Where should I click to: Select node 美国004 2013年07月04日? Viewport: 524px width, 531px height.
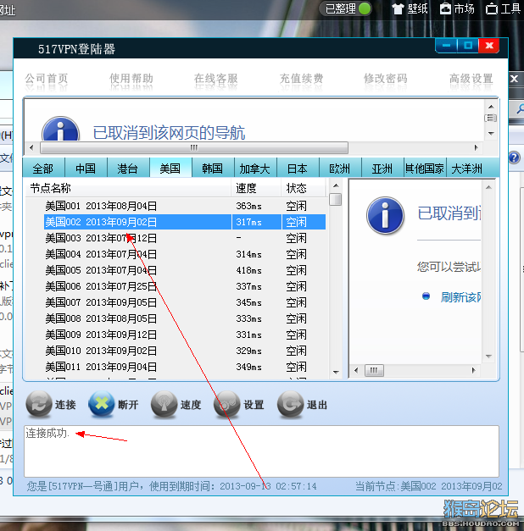pyautogui.click(x=185, y=254)
